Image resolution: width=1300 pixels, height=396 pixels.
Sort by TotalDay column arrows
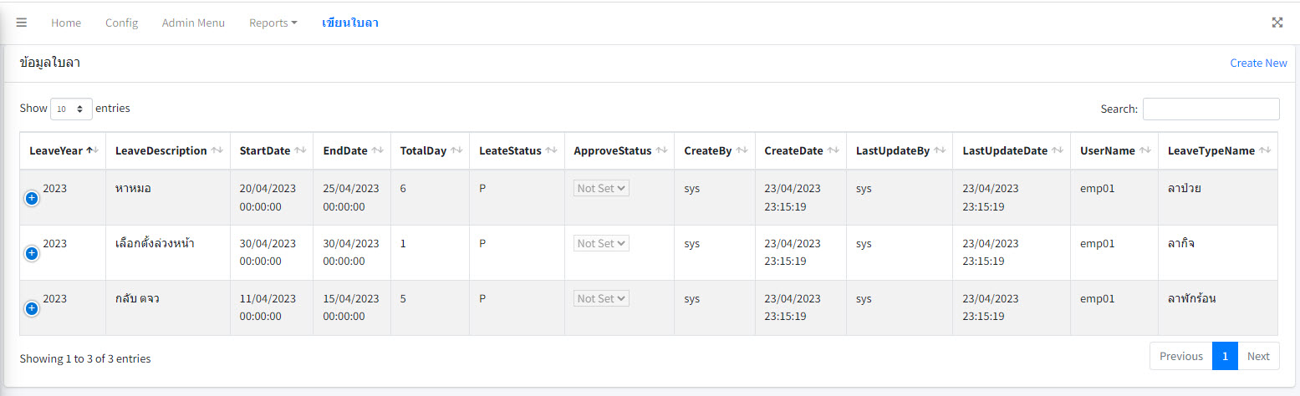point(456,150)
